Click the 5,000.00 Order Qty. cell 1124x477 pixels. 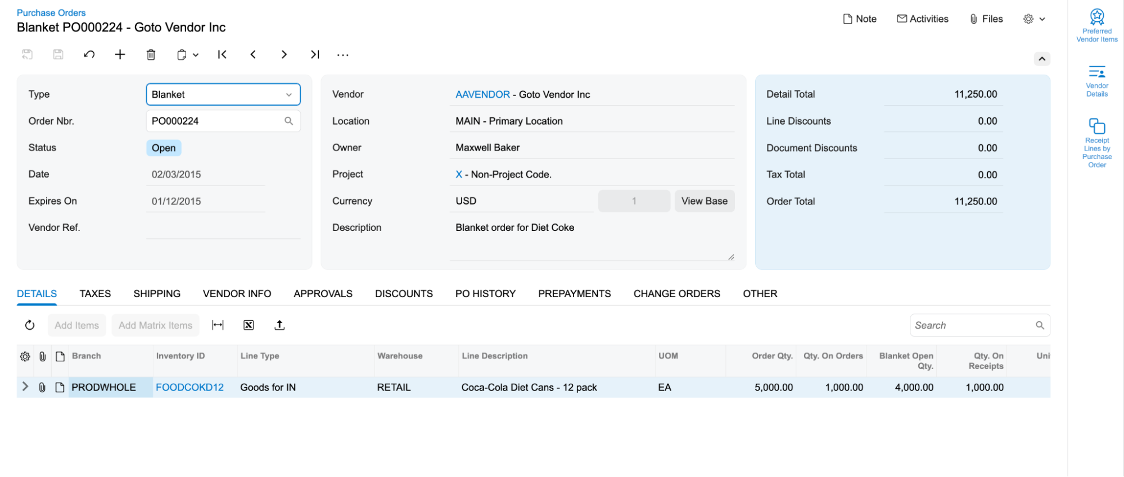pyautogui.click(x=761, y=387)
